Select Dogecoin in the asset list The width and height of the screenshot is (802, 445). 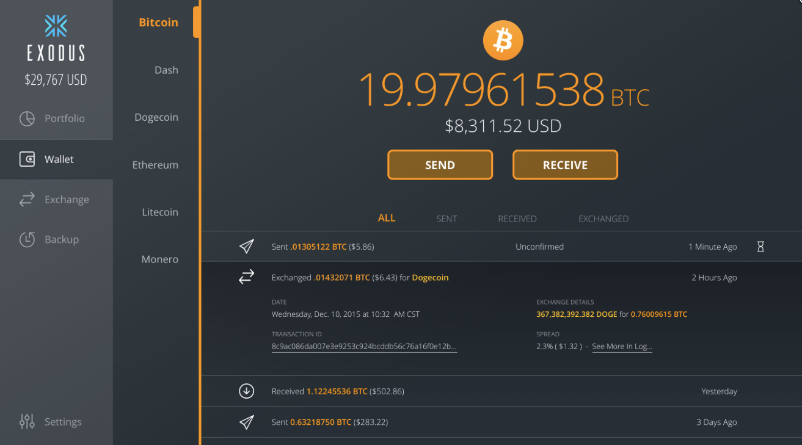pyautogui.click(x=156, y=117)
